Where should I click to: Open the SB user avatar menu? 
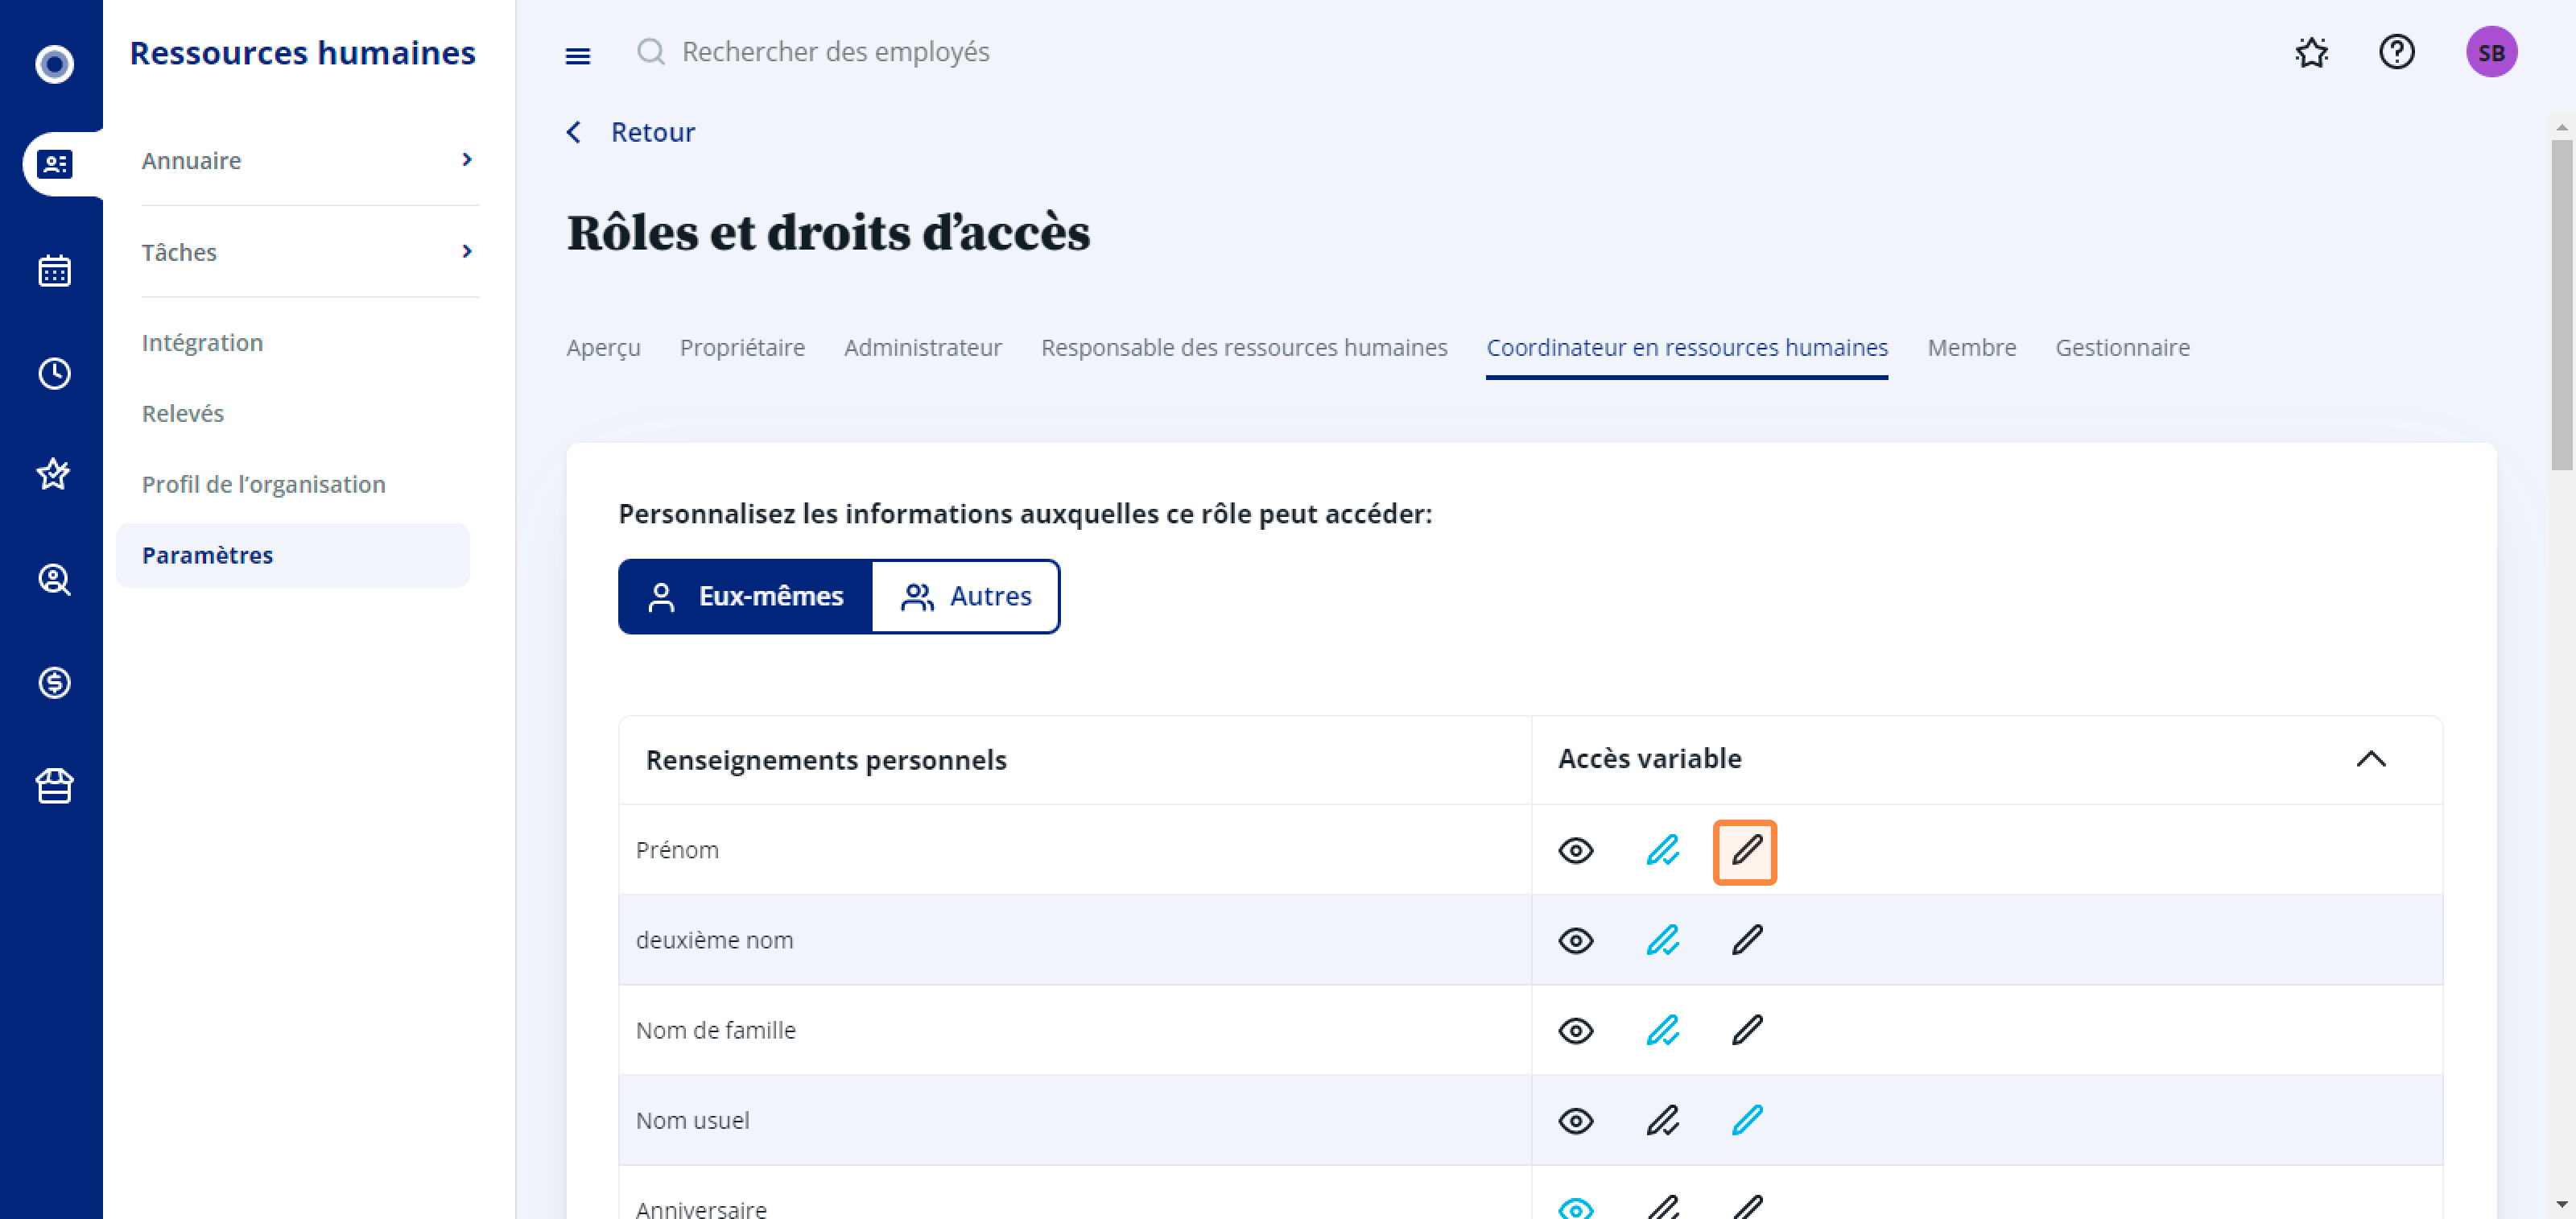(2491, 52)
